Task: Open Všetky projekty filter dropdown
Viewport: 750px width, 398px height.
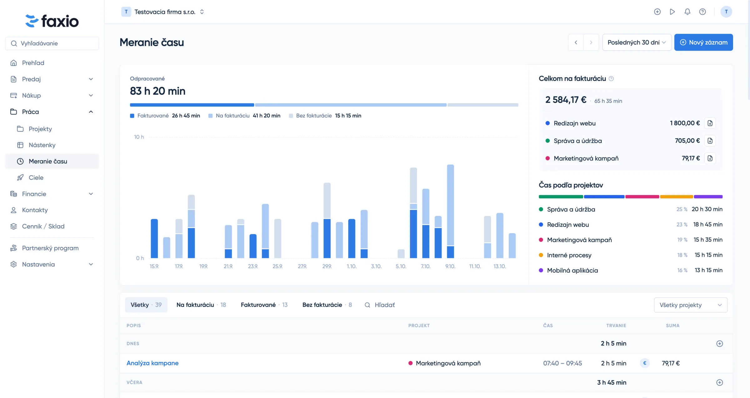Action: (690, 305)
